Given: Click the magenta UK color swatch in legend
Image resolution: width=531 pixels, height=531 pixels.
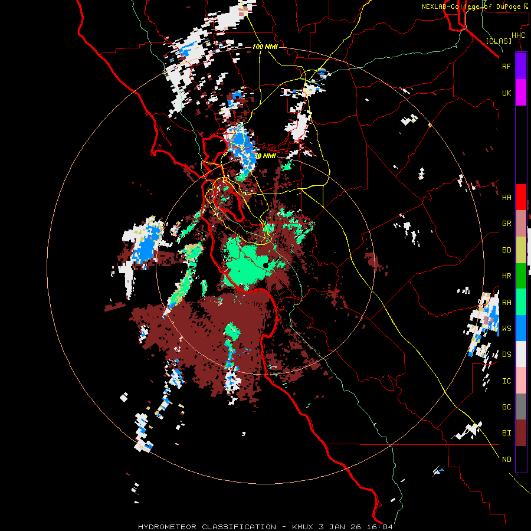Looking at the screenshot, I should click(521, 93).
